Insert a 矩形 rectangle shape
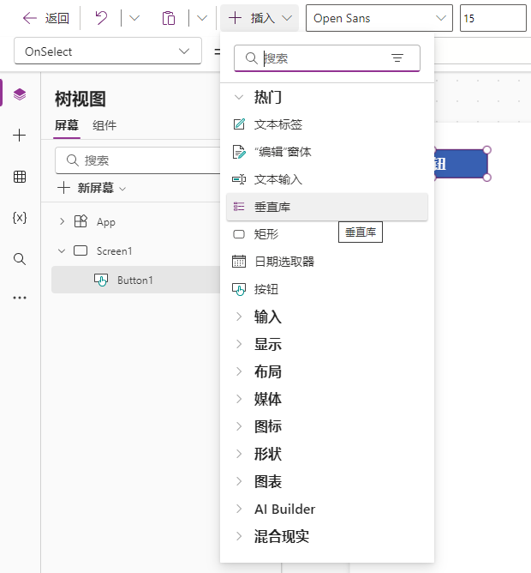 click(326, 234)
